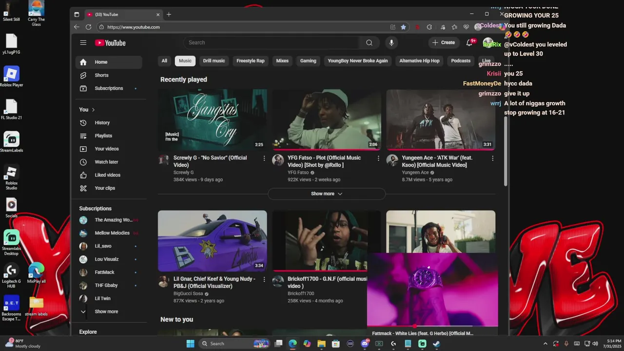
Task: Open more options for Yungeen Ace video
Action: tap(492, 158)
